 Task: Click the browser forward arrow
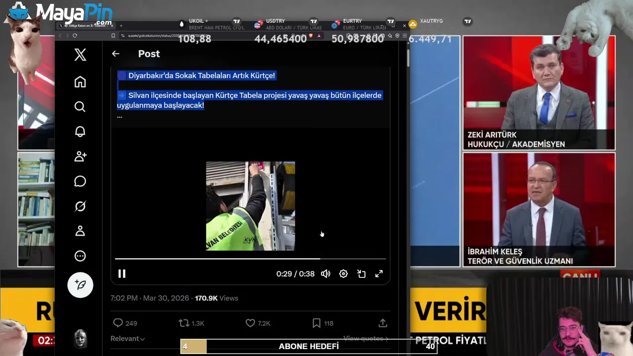click(x=67, y=36)
